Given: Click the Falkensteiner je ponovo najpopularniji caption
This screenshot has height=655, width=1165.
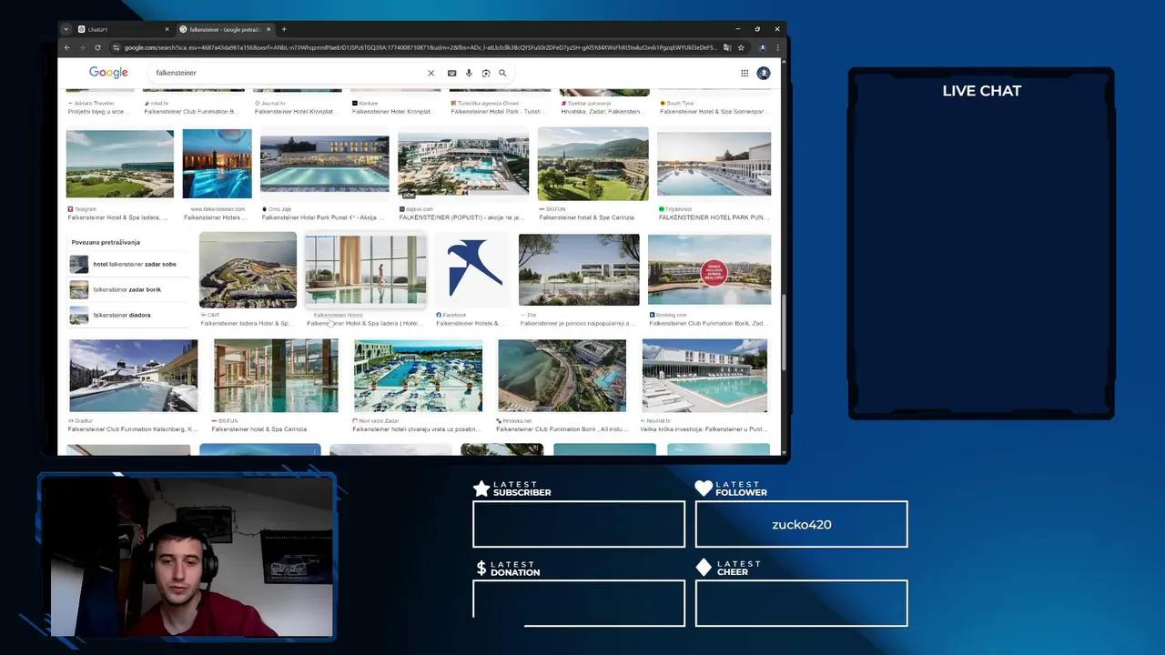Looking at the screenshot, I should click(x=577, y=323).
